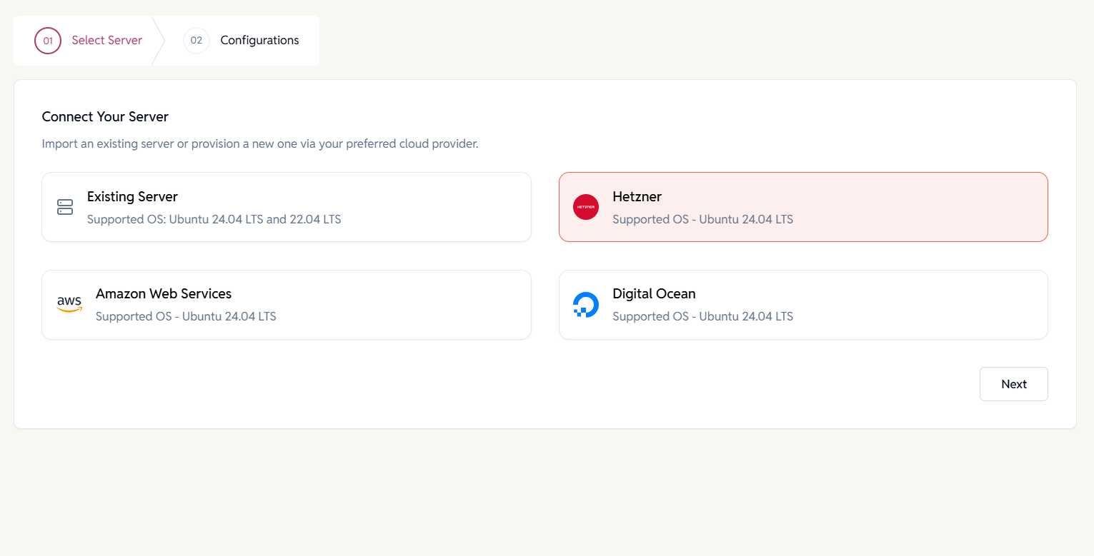The image size is (1094, 556).
Task: Pick the Amazon Web Services title
Action: point(164,294)
